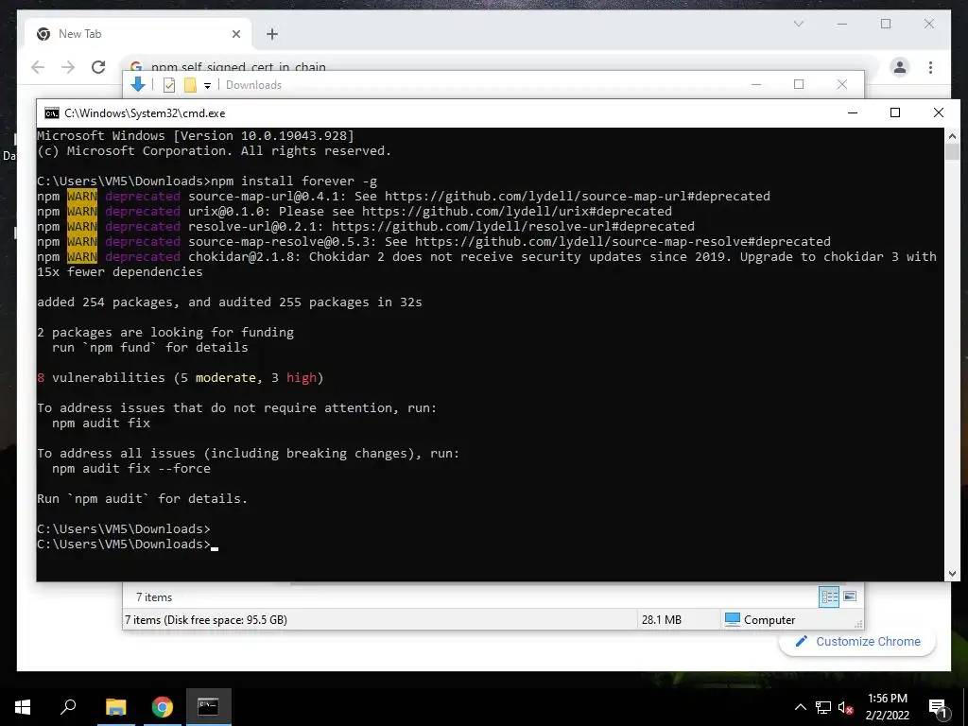Screen dimensions: 968x726
Task: Open taskbar search magnifier
Action: click(x=68, y=707)
